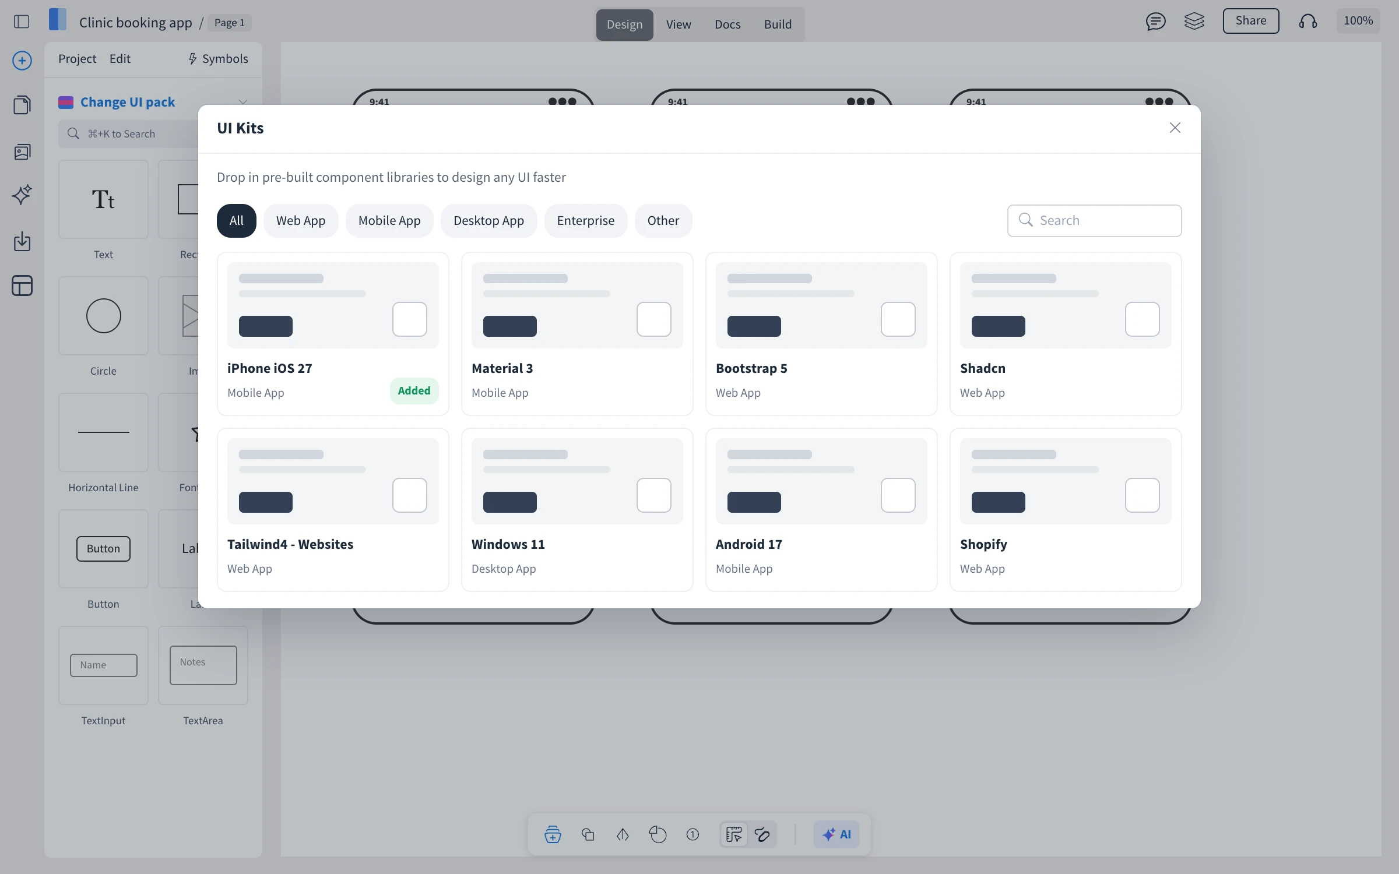
Task: Open the AI sparkle icon in rail
Action: [x=22, y=195]
